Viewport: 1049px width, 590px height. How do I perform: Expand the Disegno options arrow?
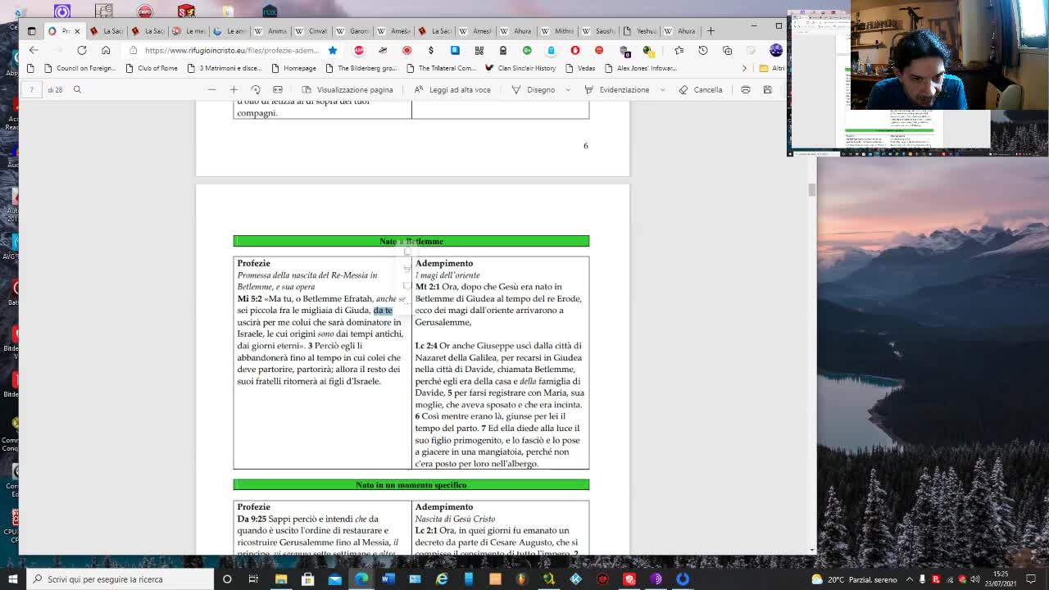(x=568, y=89)
